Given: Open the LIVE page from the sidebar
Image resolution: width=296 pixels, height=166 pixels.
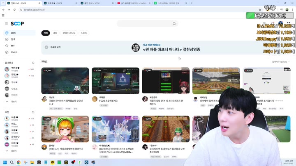Looking at the screenshot, I should tap(13, 33).
